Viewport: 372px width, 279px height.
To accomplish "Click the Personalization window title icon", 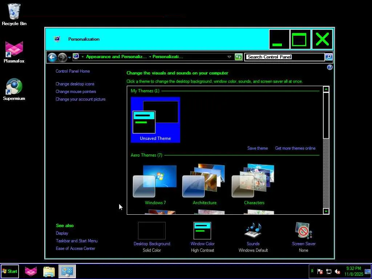I will 57,39.
